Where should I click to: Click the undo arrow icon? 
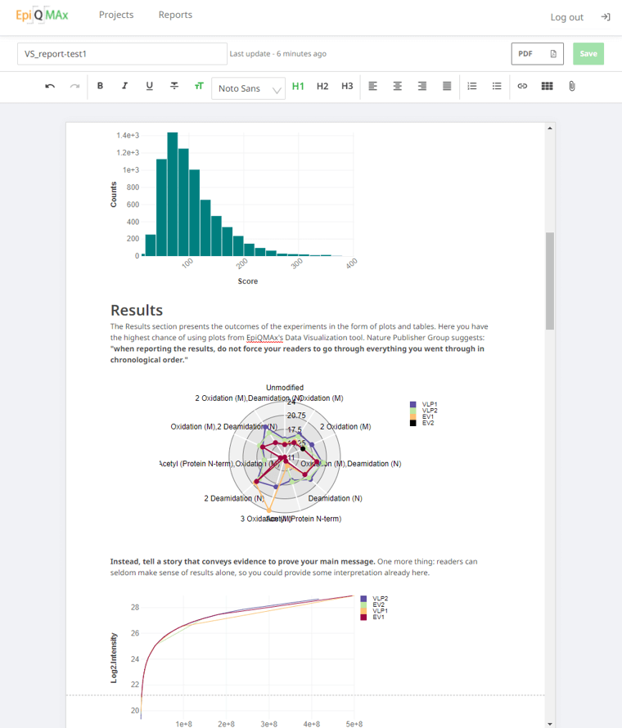50,86
